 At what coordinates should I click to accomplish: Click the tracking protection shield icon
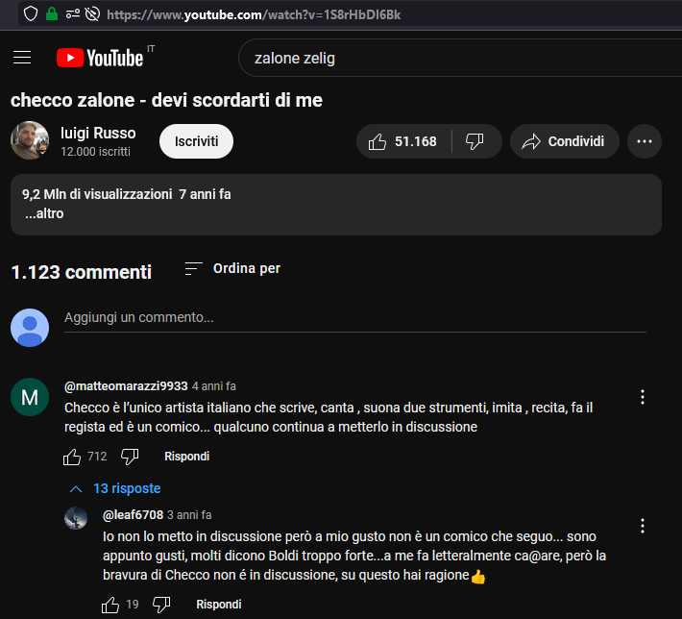point(31,13)
